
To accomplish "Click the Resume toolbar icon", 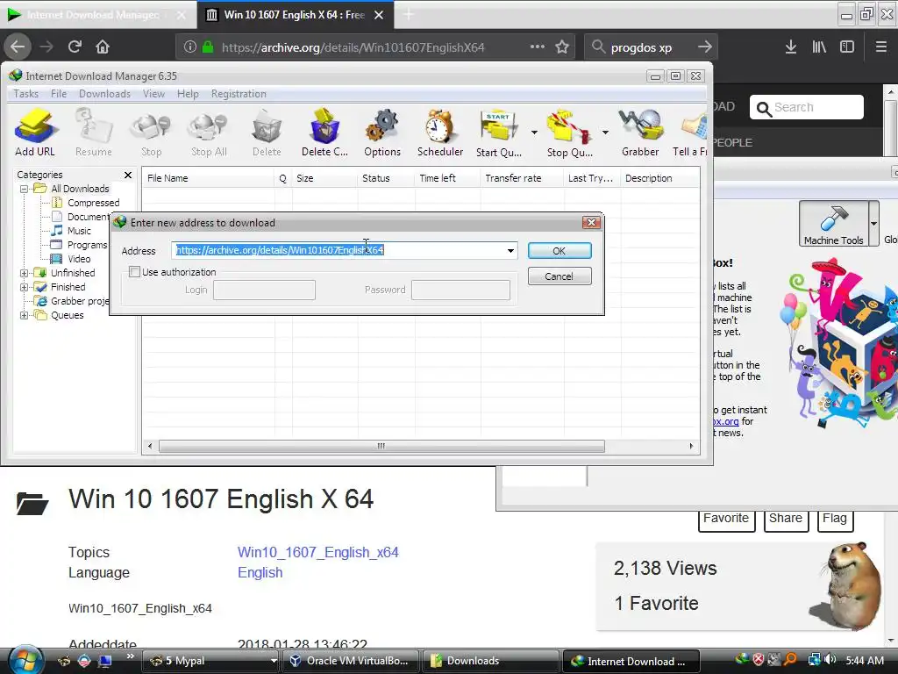I will 93,133.
